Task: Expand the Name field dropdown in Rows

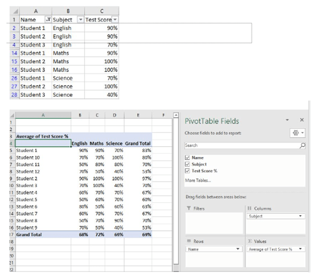Action: click(238, 249)
